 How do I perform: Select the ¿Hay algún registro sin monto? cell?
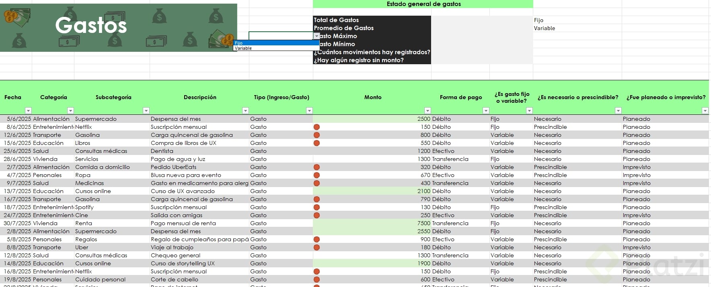click(372, 60)
